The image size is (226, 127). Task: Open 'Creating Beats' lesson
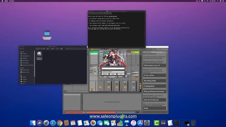pos(155,86)
